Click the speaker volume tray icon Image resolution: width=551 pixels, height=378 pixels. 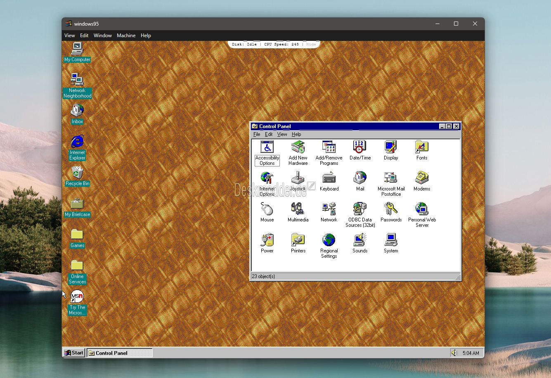tap(454, 353)
